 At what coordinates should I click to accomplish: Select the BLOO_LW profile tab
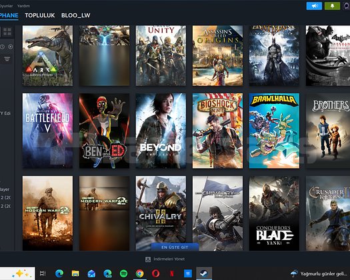pyautogui.click(x=76, y=15)
